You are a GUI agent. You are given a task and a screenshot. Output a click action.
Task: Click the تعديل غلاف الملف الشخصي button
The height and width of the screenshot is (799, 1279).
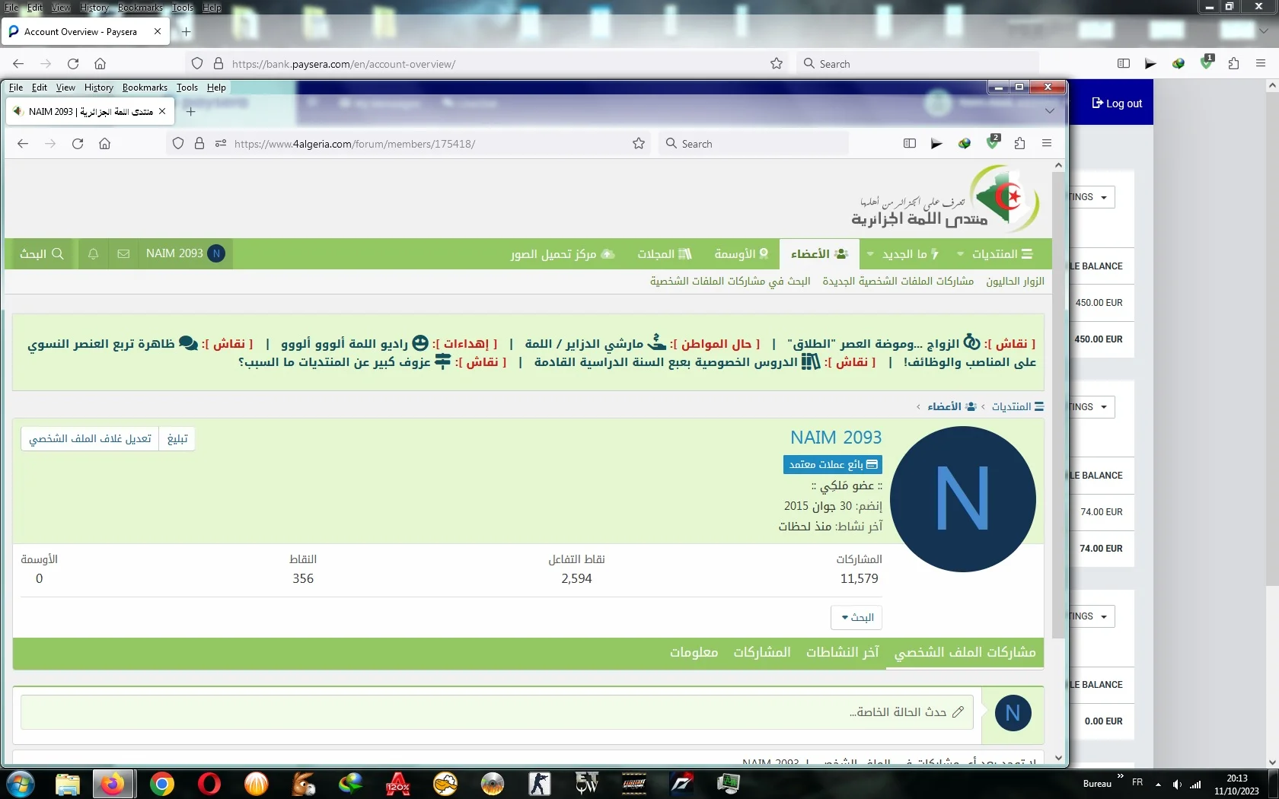pos(90,439)
